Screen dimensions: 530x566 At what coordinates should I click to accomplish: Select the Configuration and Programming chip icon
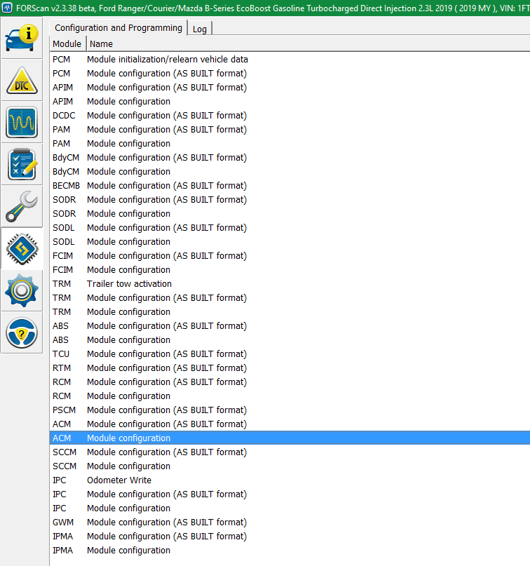22,249
